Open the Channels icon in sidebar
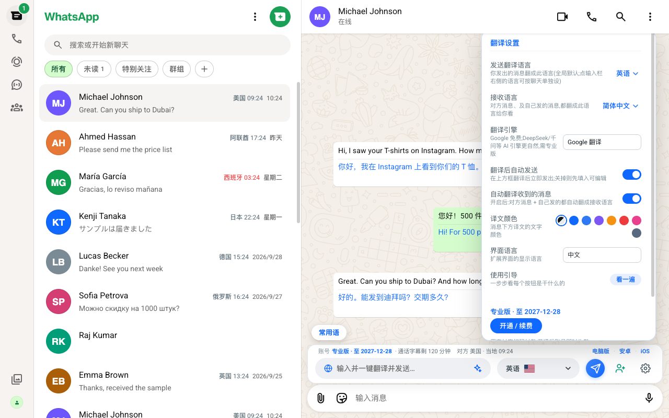Image resolution: width=669 pixels, height=418 pixels. 17,85
